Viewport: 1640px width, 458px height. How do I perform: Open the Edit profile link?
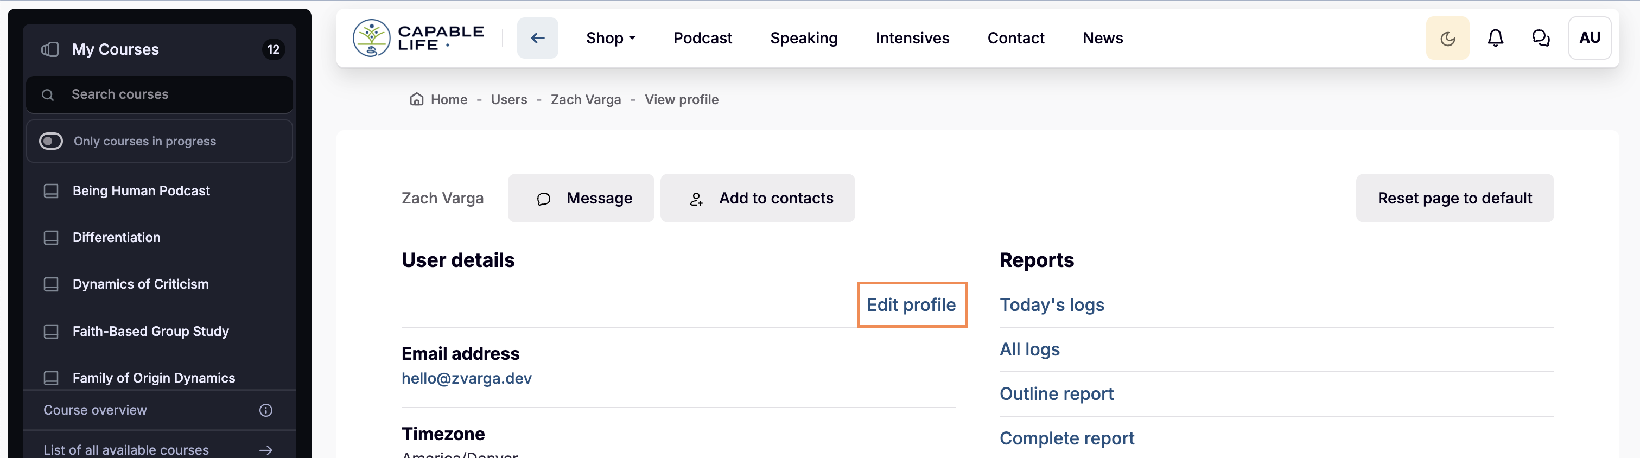[911, 304]
